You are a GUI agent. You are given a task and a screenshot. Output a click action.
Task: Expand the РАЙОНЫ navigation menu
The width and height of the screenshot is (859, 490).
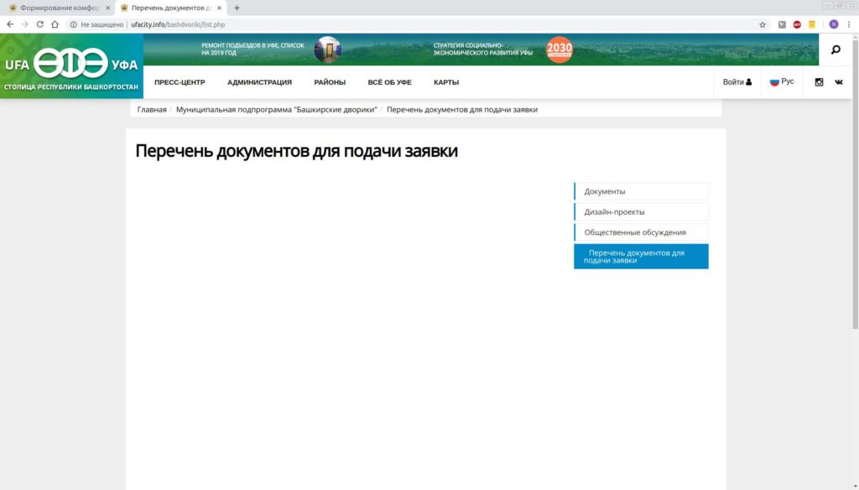point(330,82)
